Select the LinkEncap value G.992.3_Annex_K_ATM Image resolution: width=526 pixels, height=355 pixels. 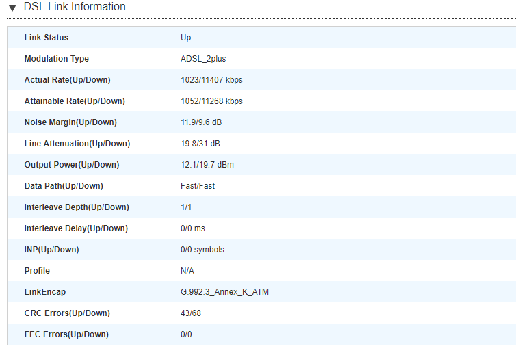pos(225,292)
